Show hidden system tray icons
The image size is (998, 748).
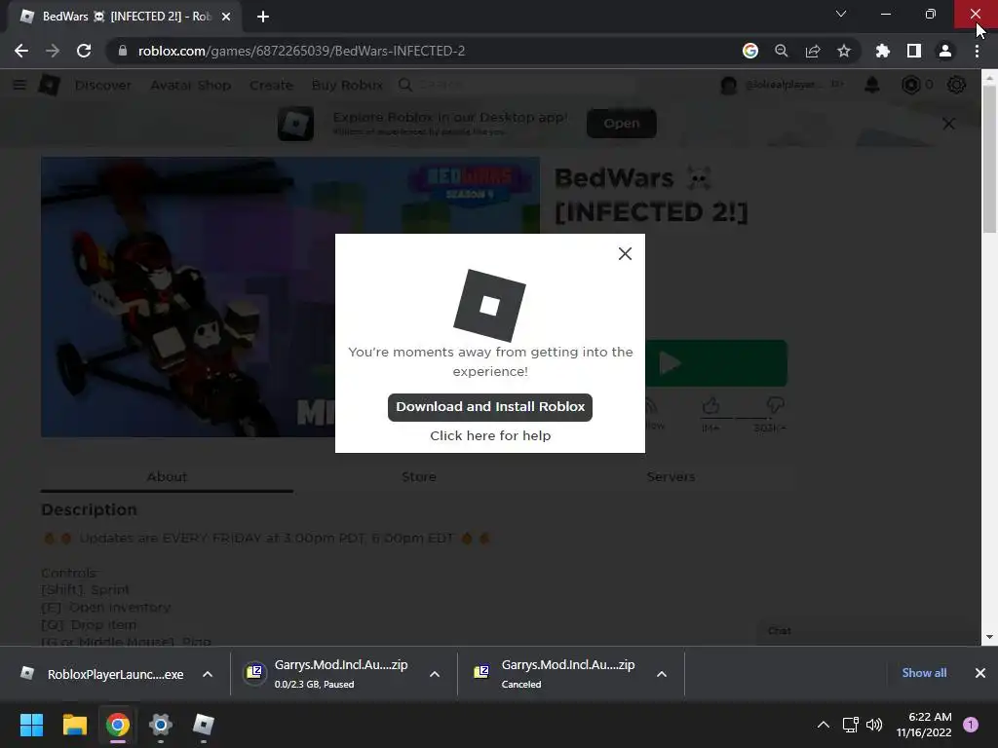click(823, 725)
